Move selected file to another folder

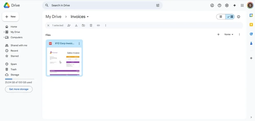[x=84, y=25]
